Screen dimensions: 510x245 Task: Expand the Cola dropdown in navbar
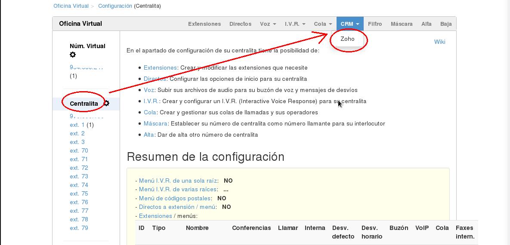click(x=323, y=24)
